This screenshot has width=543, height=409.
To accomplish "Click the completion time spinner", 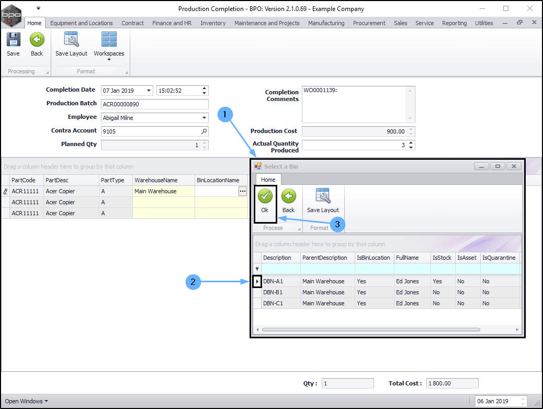I will tap(204, 91).
